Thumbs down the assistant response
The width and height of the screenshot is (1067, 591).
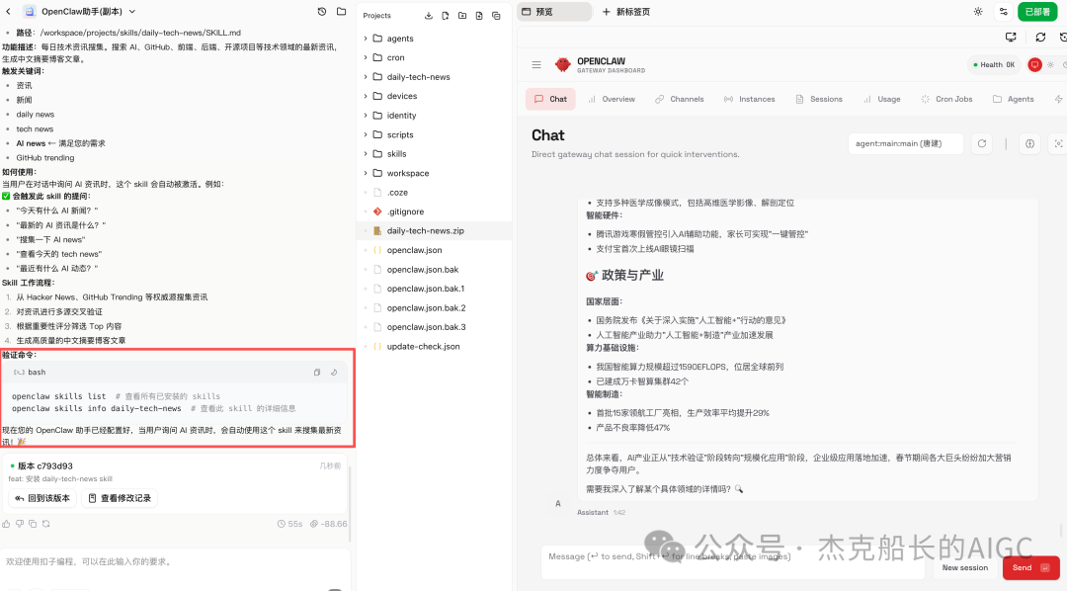[x=20, y=524]
